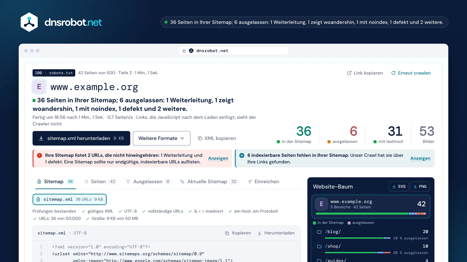Click the gültiges XML check item
The height and width of the screenshot is (262, 467).
pos(97,211)
